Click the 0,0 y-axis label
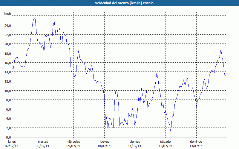The height and width of the screenshot is (149, 239). 8,137
